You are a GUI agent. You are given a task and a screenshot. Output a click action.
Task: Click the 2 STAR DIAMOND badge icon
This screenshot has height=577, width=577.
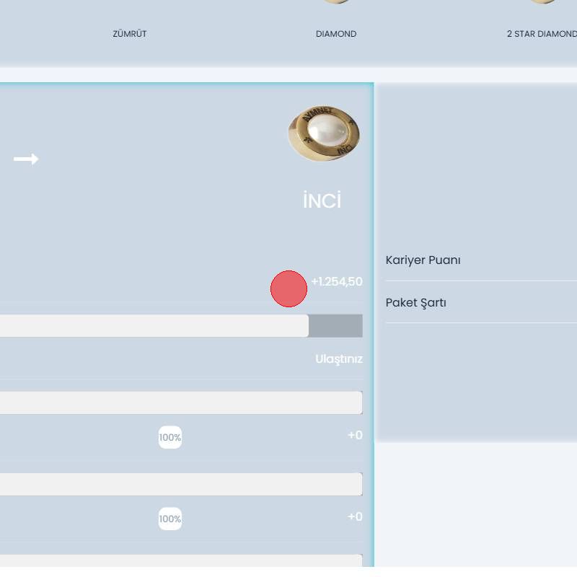pyautogui.click(x=542, y=2)
